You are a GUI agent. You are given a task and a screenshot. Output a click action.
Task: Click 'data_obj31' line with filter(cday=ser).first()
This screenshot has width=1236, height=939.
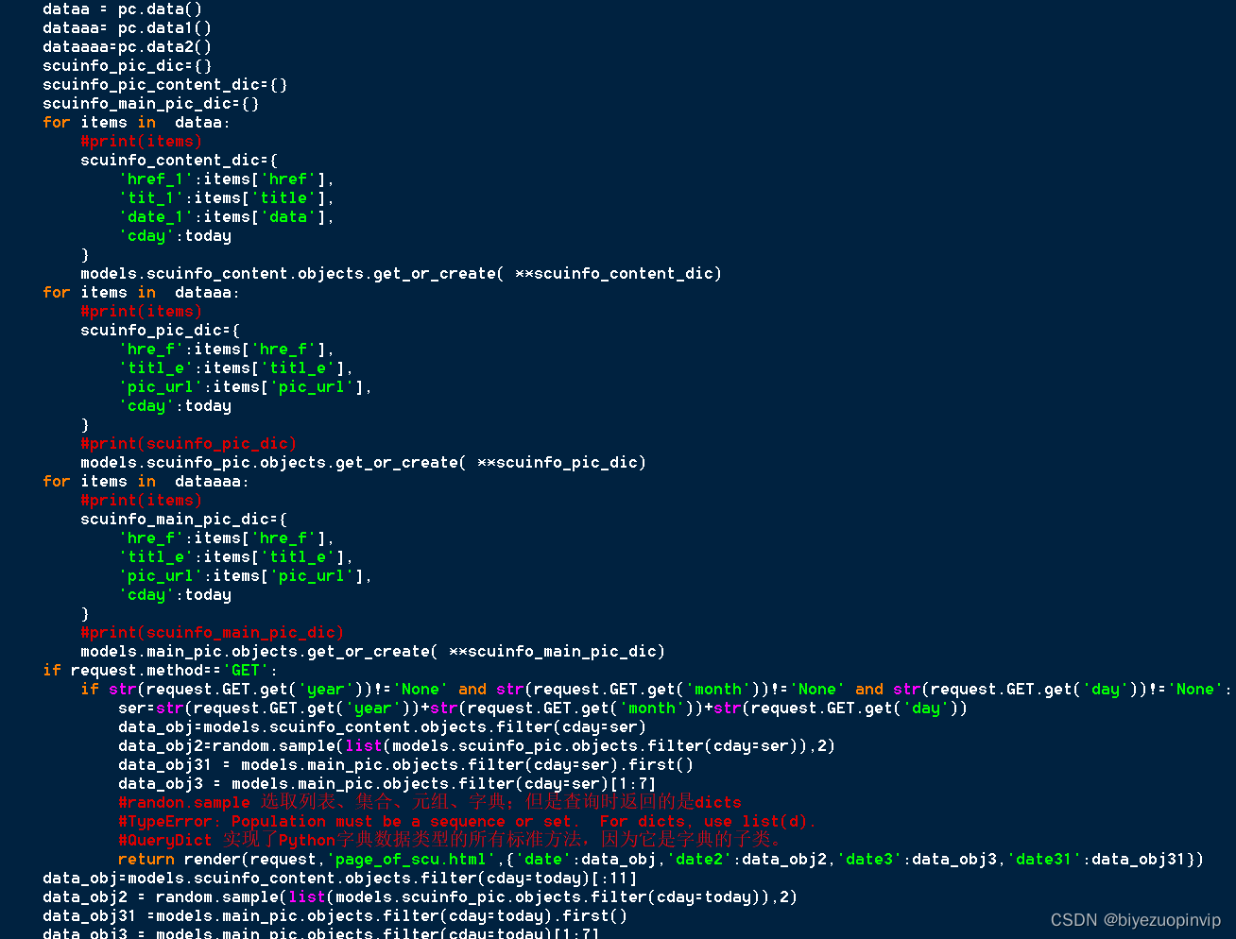click(x=406, y=765)
